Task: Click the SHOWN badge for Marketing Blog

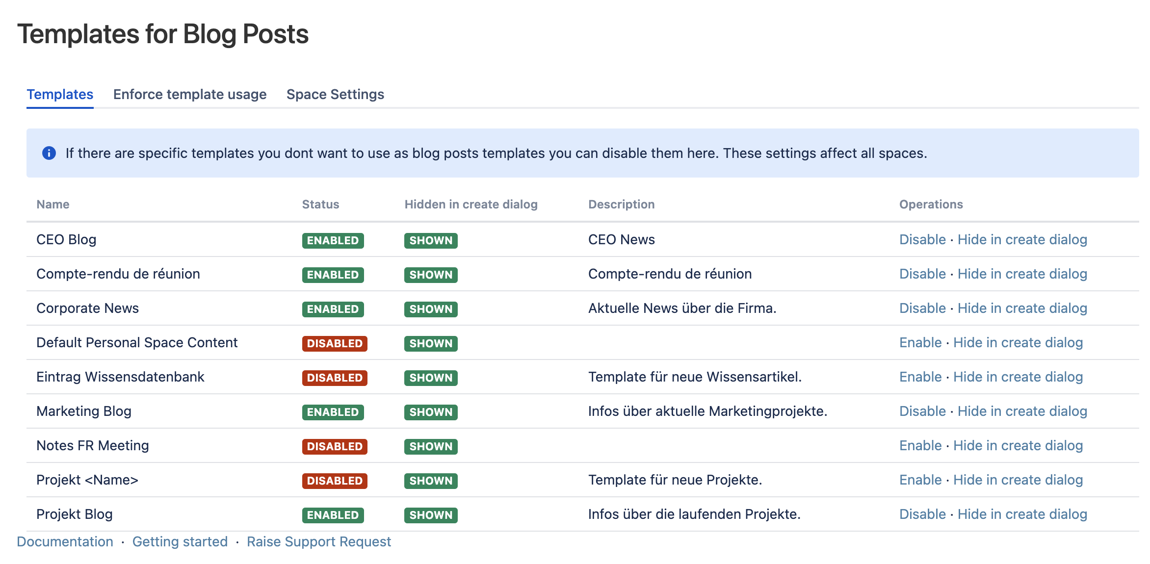Action: click(x=431, y=412)
